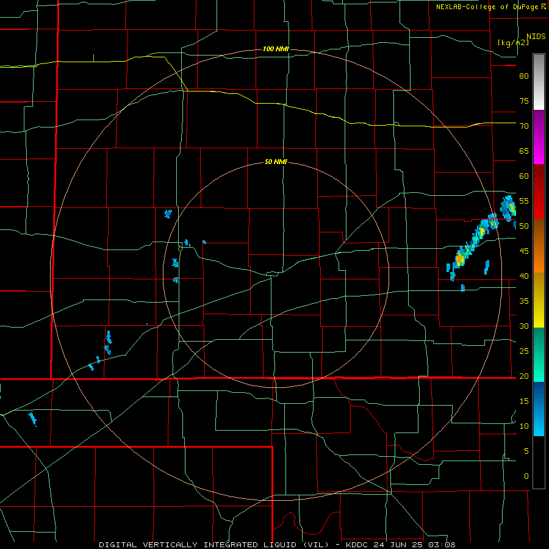The width and height of the screenshot is (549, 549).
Task: Click the 45 value on the color scale
Action: point(524,251)
